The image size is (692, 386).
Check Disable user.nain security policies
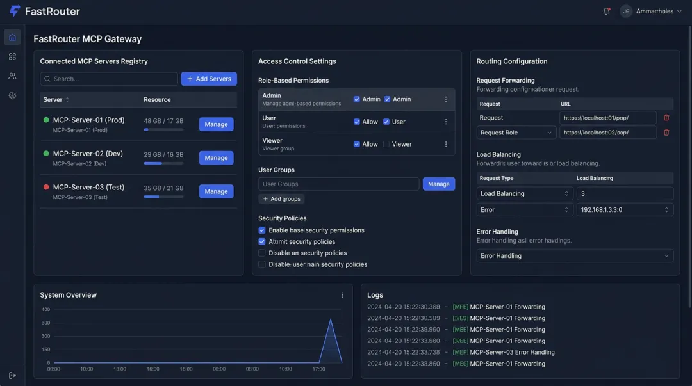262,264
